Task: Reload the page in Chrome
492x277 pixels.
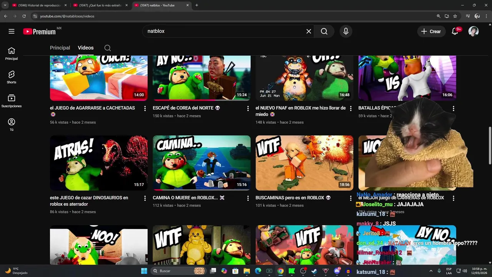Action: [x=24, y=16]
